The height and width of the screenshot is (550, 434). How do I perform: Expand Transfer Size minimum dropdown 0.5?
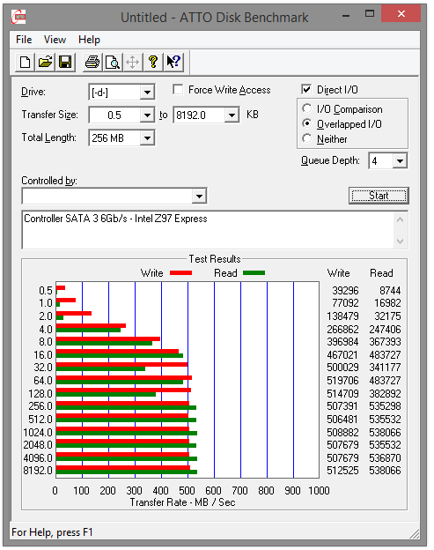point(147,115)
